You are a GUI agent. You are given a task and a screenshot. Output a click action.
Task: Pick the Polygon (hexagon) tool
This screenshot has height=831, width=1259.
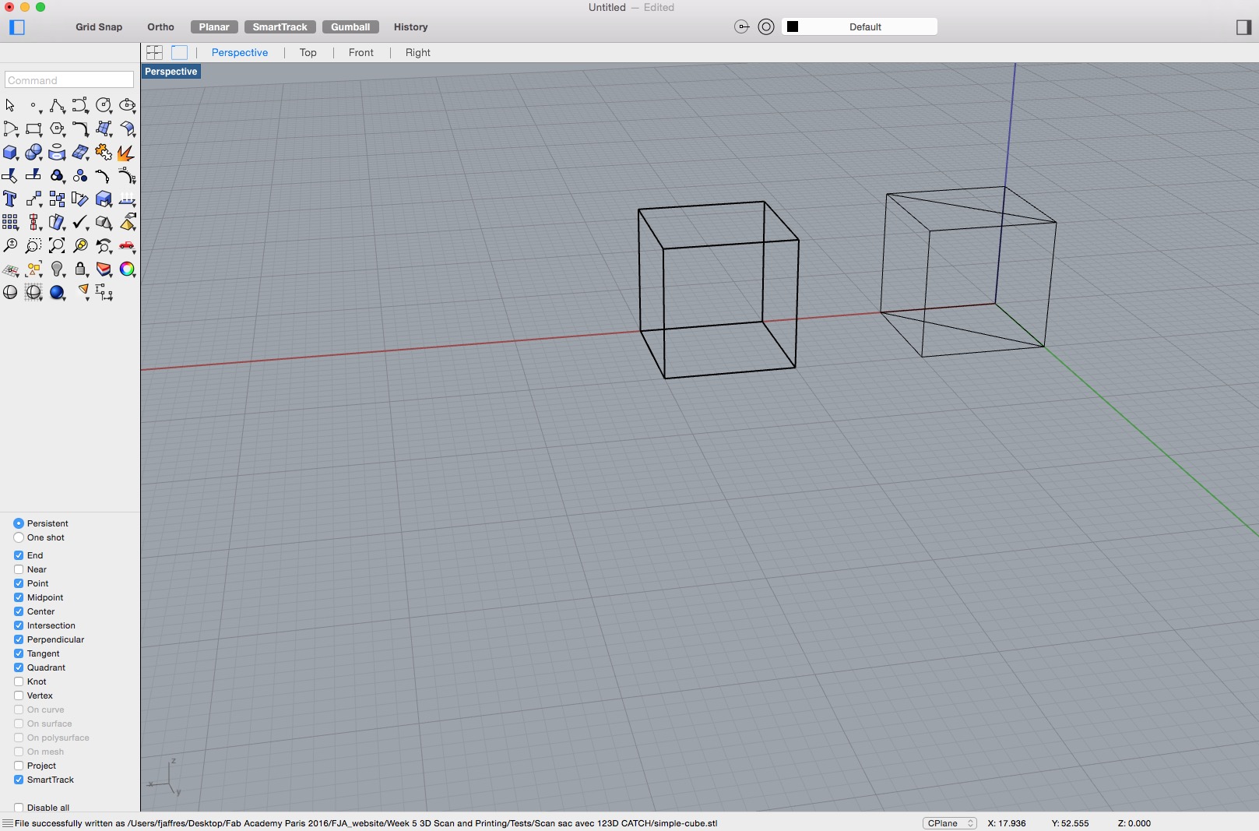[57, 129]
